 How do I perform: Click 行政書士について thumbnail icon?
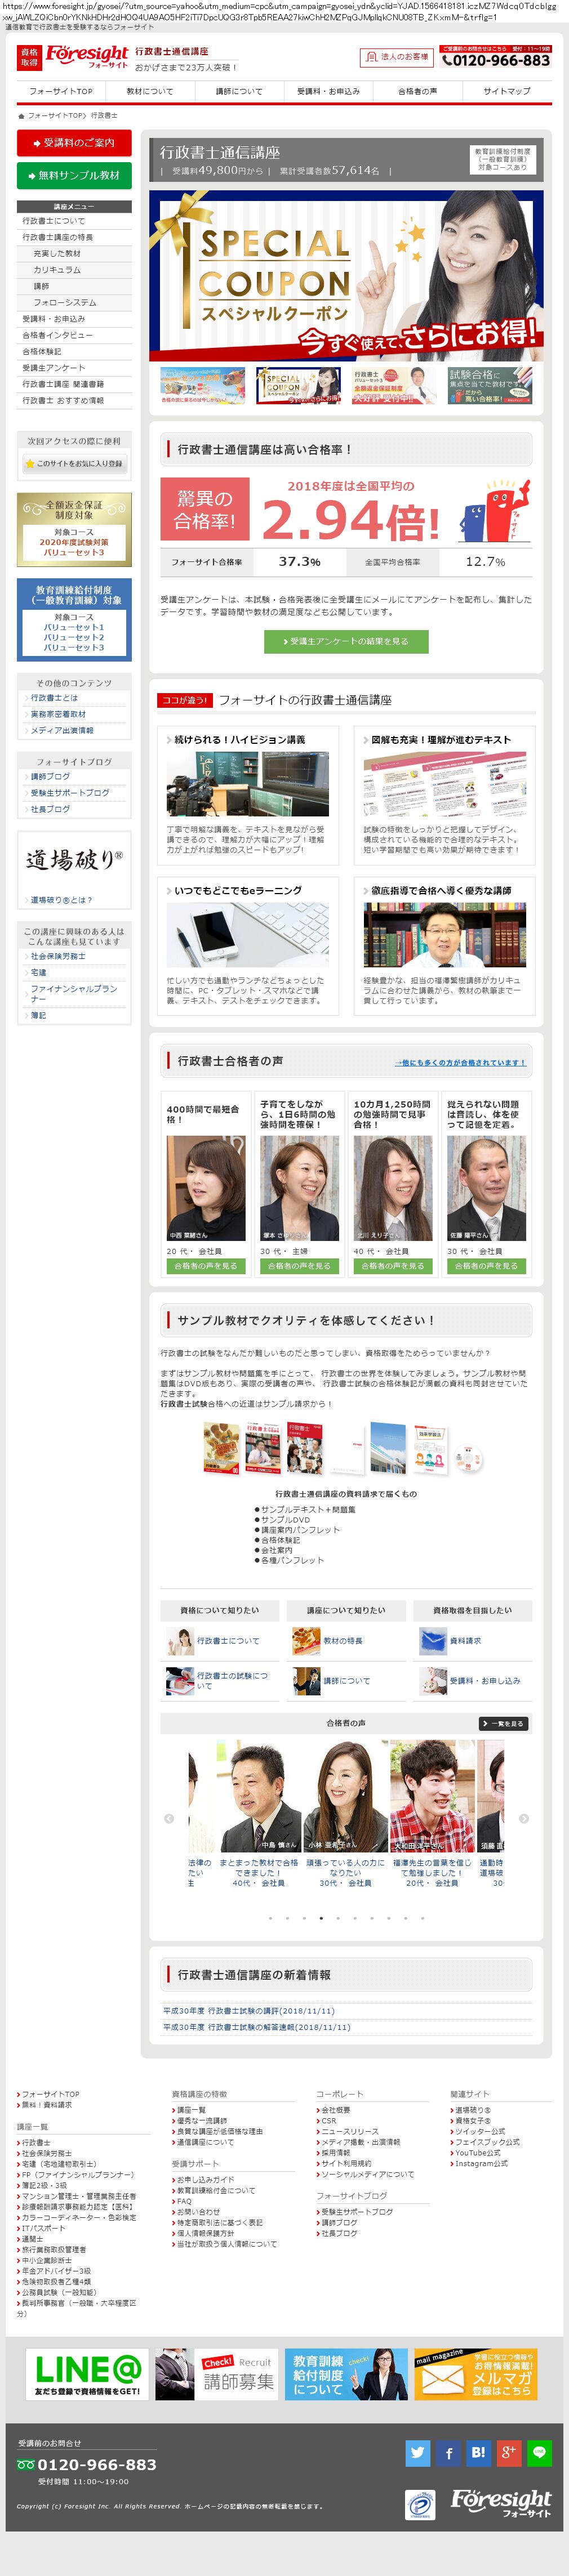(x=180, y=1641)
